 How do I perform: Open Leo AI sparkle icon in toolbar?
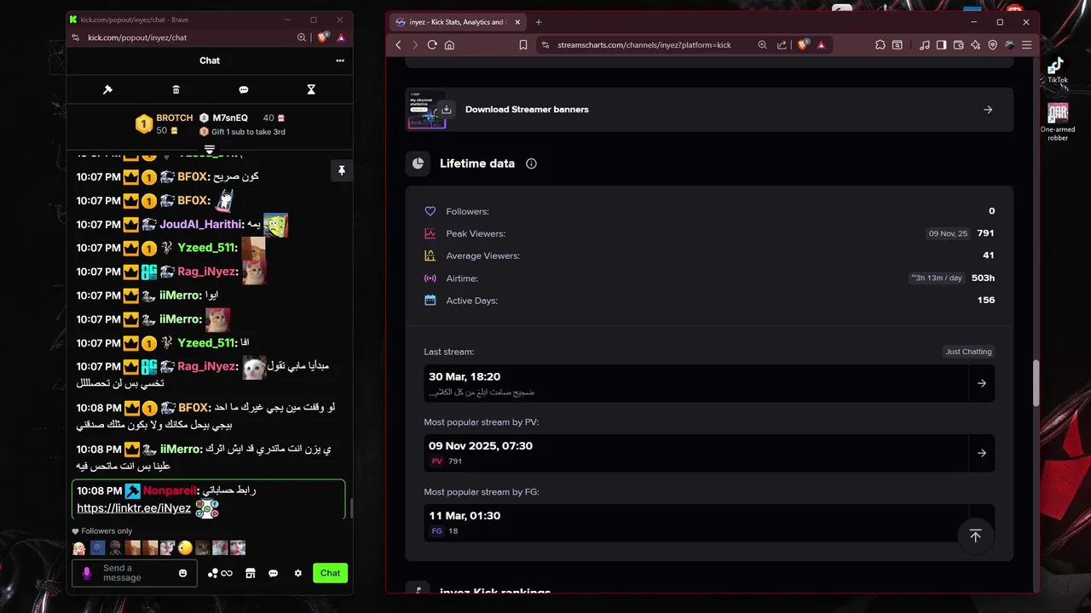(976, 45)
